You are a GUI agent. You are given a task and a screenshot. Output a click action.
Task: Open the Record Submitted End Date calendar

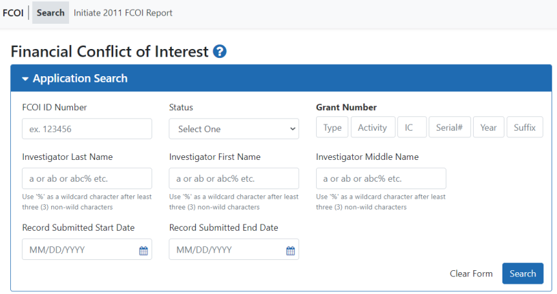point(290,250)
